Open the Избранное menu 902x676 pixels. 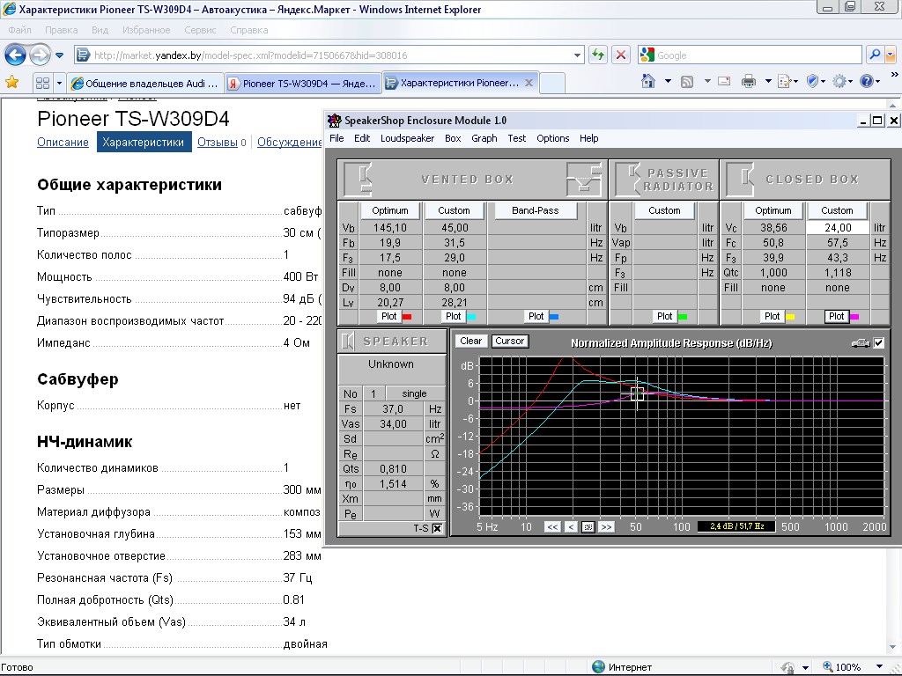tap(146, 30)
